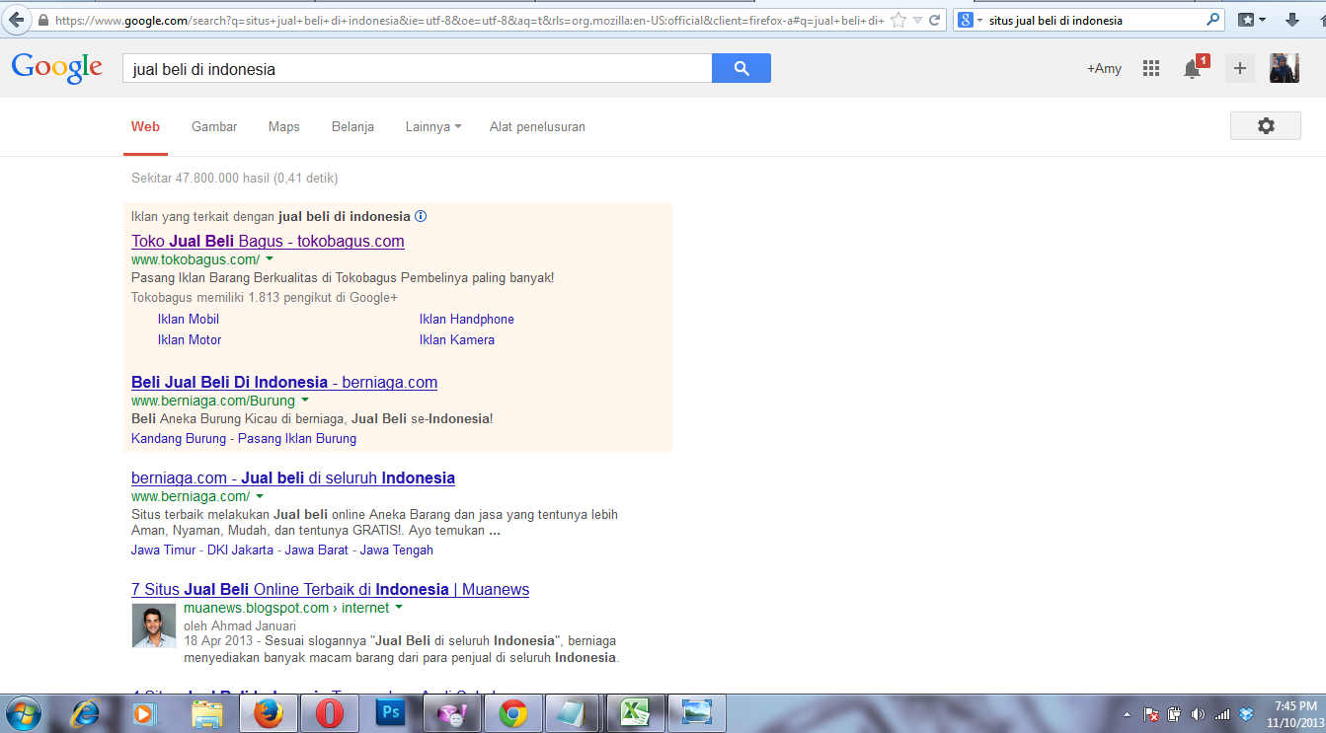Open the +Amy Google+ link
The width and height of the screenshot is (1326, 733).
(1104, 68)
